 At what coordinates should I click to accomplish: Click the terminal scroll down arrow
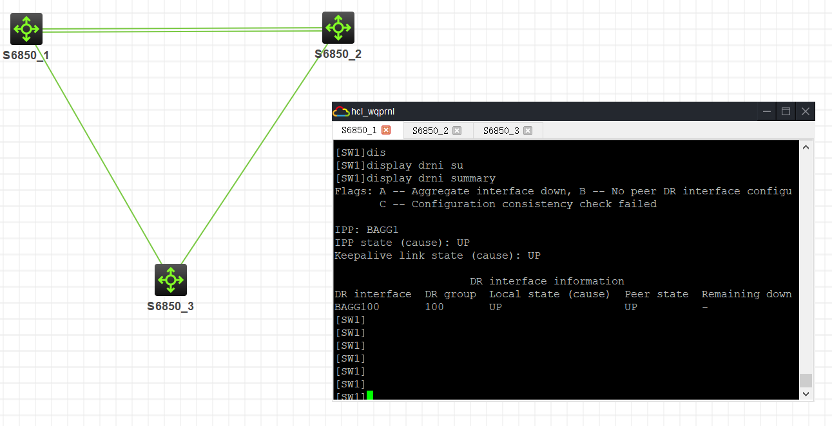pyautogui.click(x=806, y=393)
